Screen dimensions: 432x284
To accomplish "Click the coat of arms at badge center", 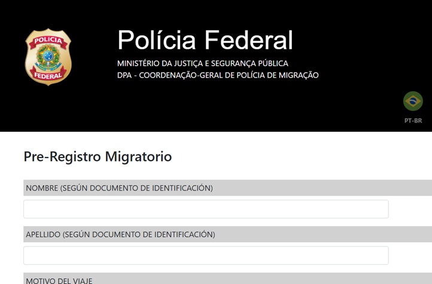I will pyautogui.click(x=48, y=58).
